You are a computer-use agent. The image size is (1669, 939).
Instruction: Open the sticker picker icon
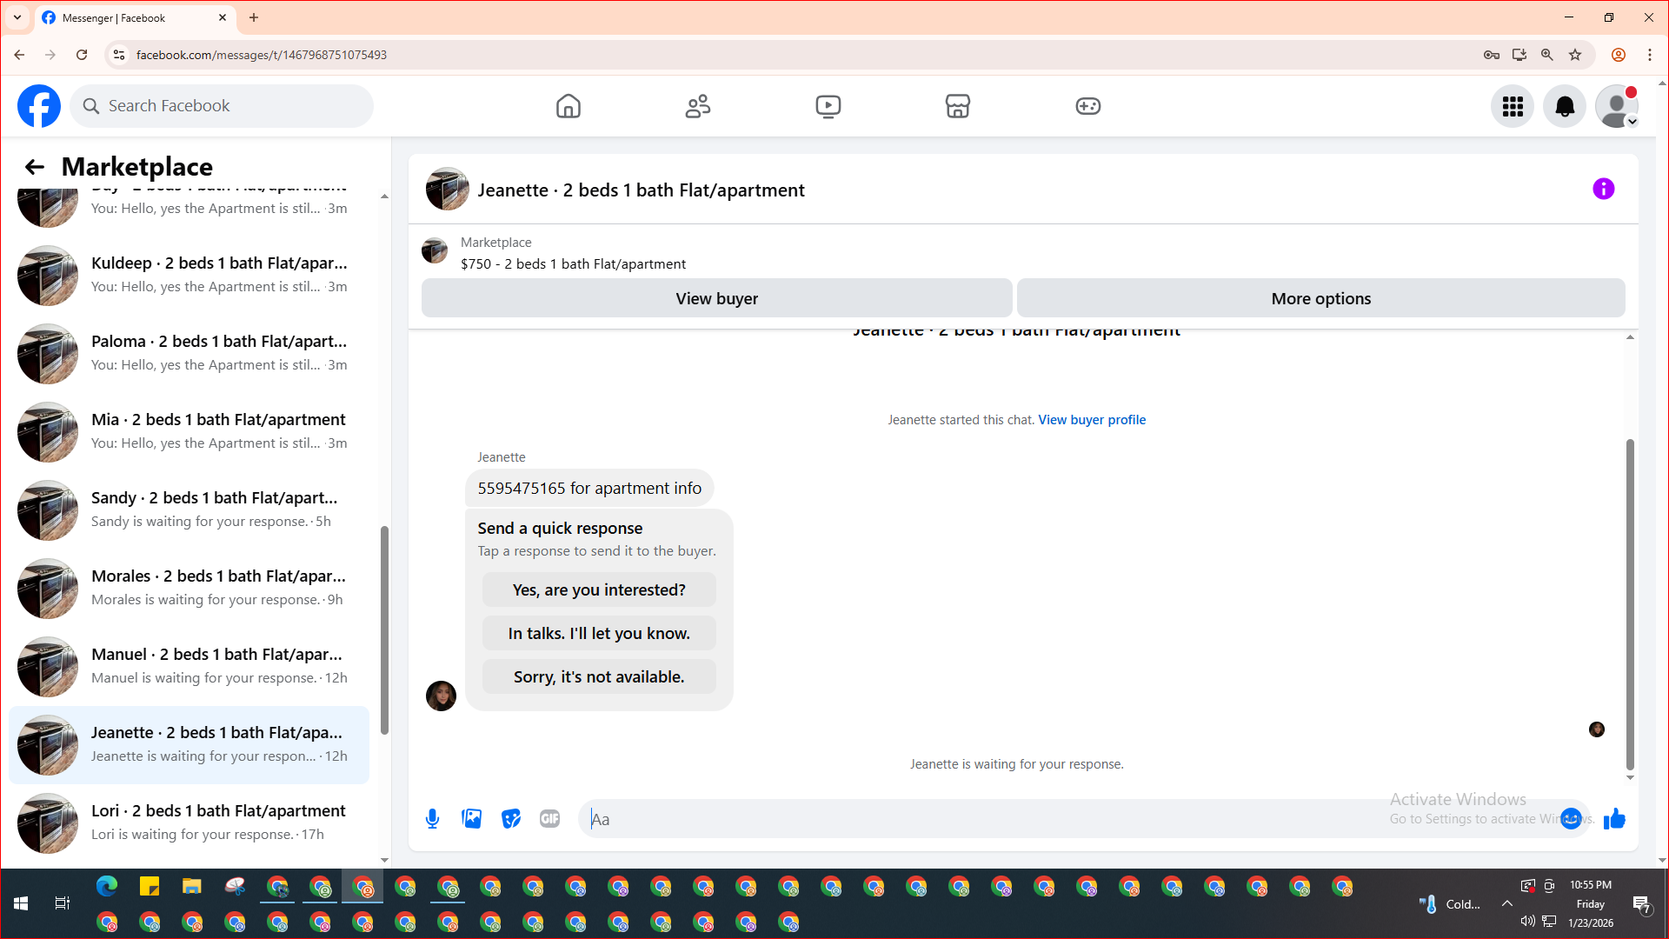511,818
